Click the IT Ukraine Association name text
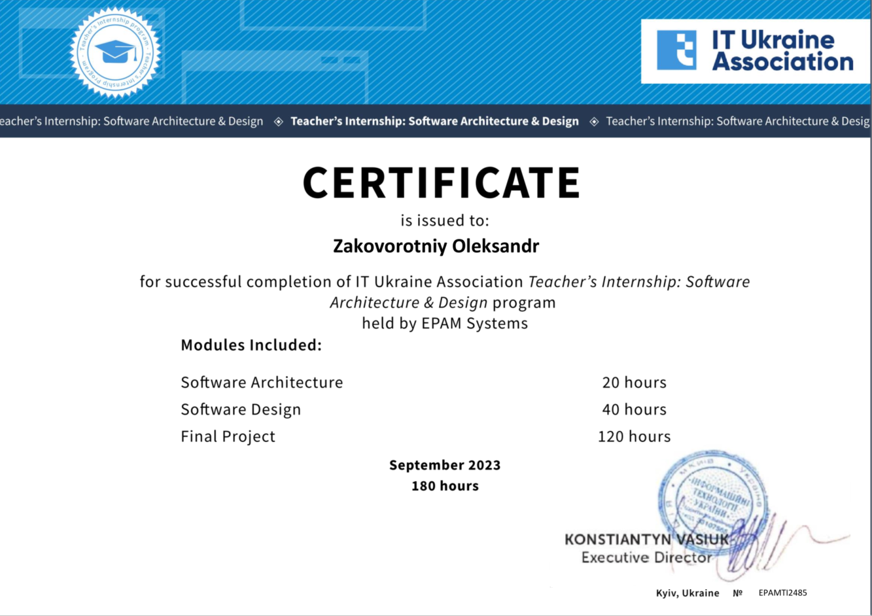This screenshot has width=872, height=616. pos(782,50)
